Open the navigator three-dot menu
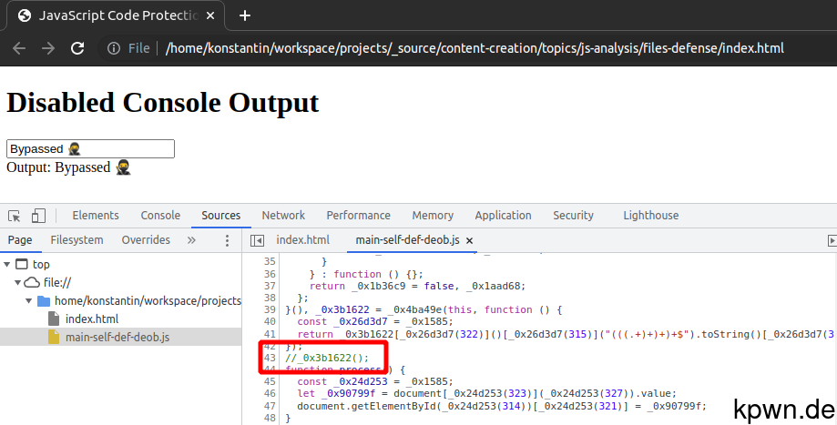 227,240
